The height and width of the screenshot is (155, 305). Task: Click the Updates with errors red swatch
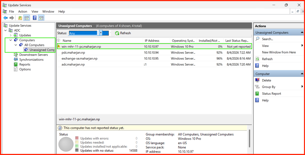77,138
